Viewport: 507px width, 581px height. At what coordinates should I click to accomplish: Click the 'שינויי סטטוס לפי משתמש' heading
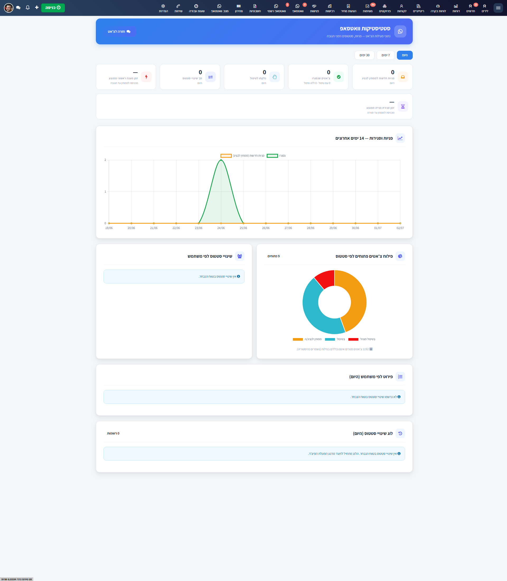click(210, 256)
